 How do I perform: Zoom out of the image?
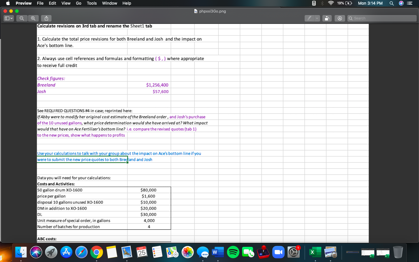[22, 18]
